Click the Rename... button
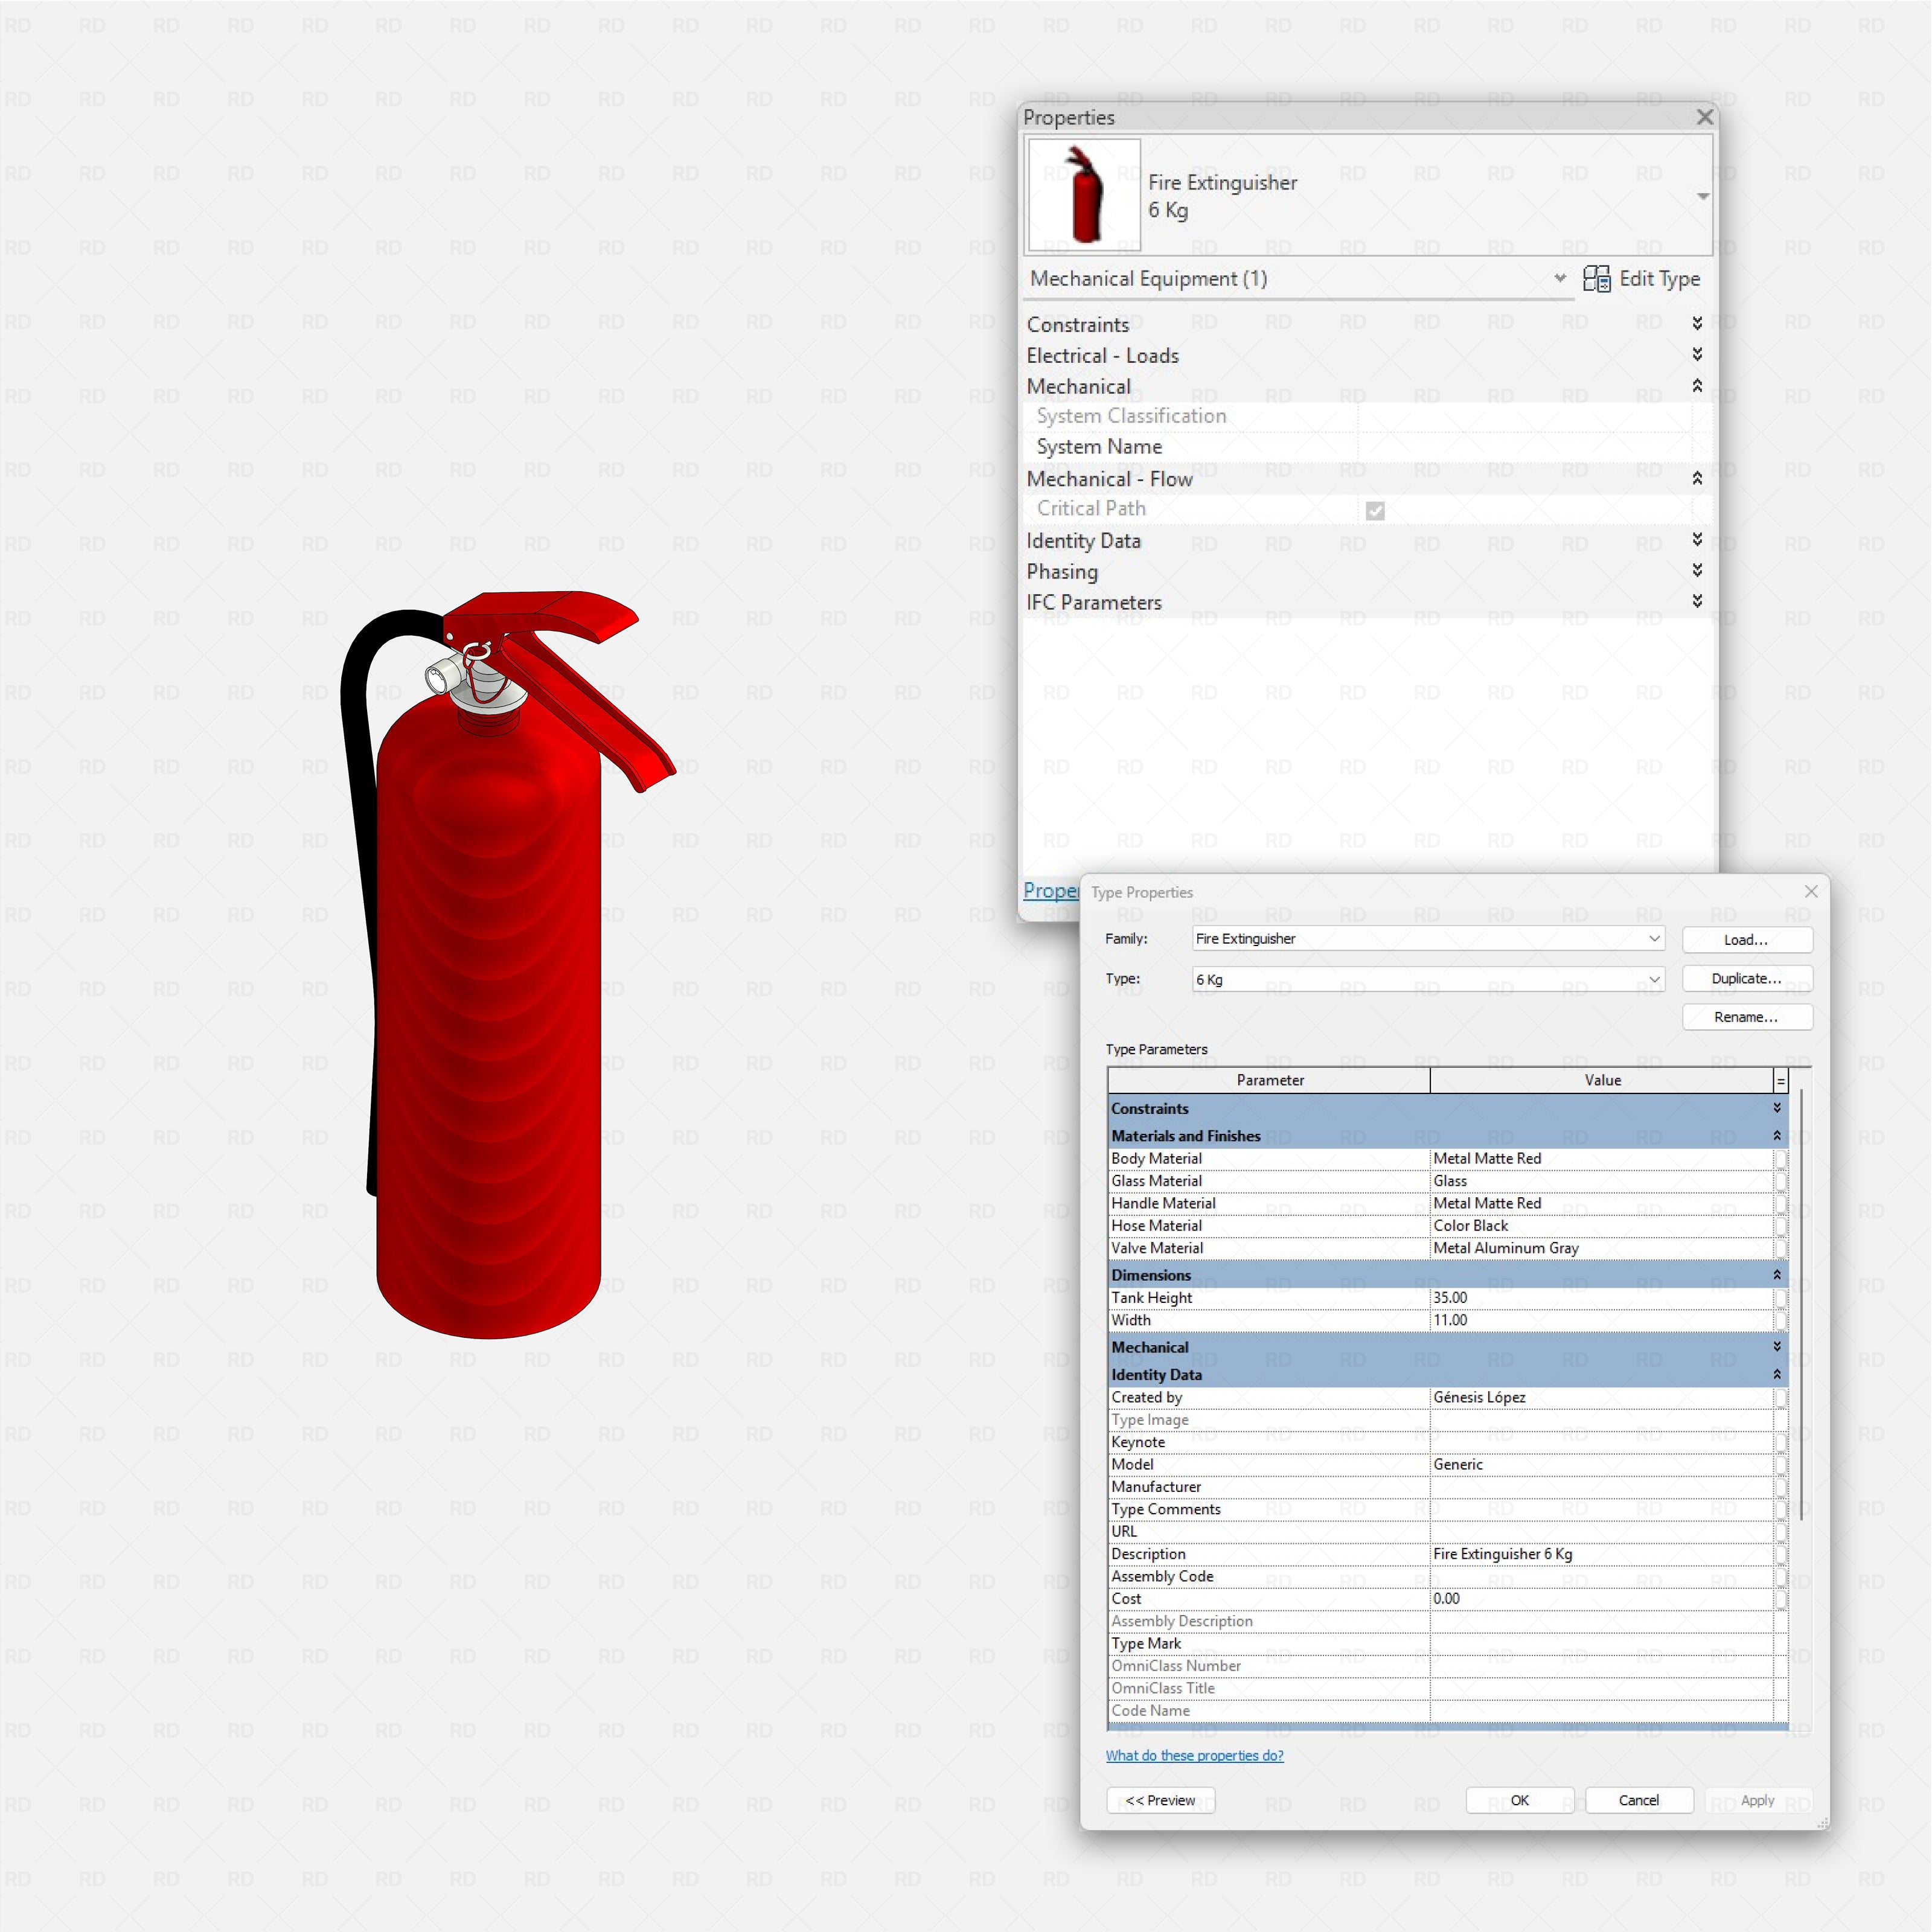Viewport: 1932px width, 1932px height. tap(1746, 1017)
